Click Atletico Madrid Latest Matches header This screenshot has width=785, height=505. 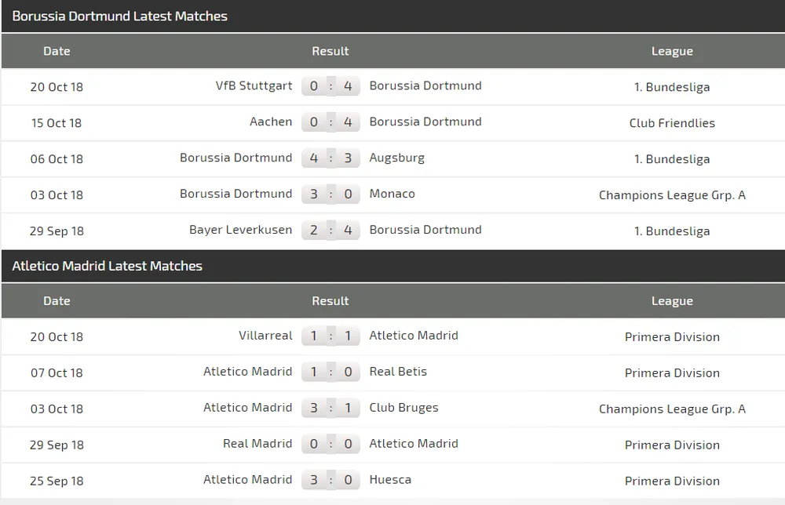tap(108, 267)
